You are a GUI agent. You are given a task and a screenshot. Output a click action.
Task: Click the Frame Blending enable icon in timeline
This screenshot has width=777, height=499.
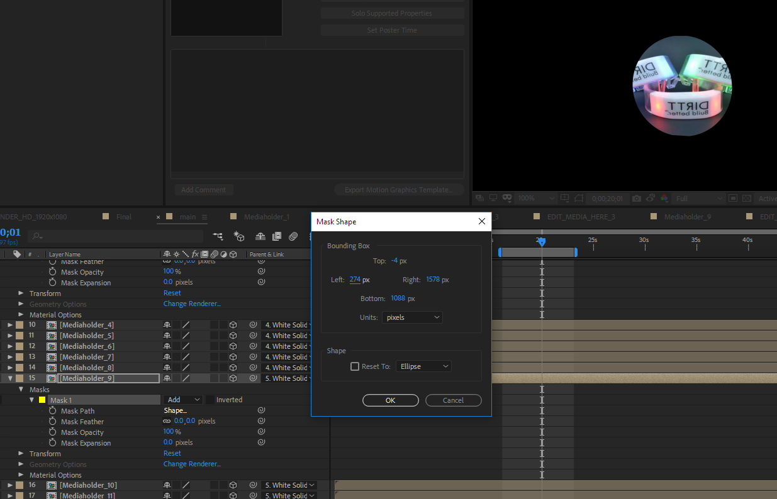point(277,236)
